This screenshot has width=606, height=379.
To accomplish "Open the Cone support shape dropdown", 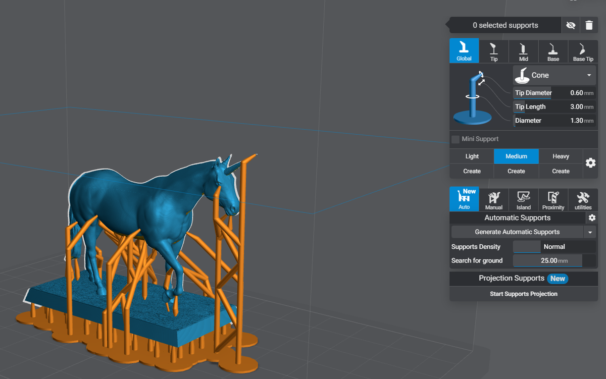I will [554, 75].
